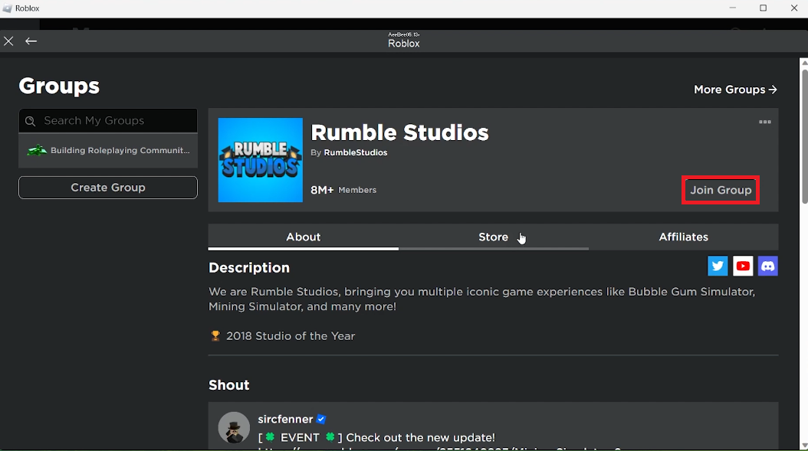Open the Discord social link icon

click(768, 266)
